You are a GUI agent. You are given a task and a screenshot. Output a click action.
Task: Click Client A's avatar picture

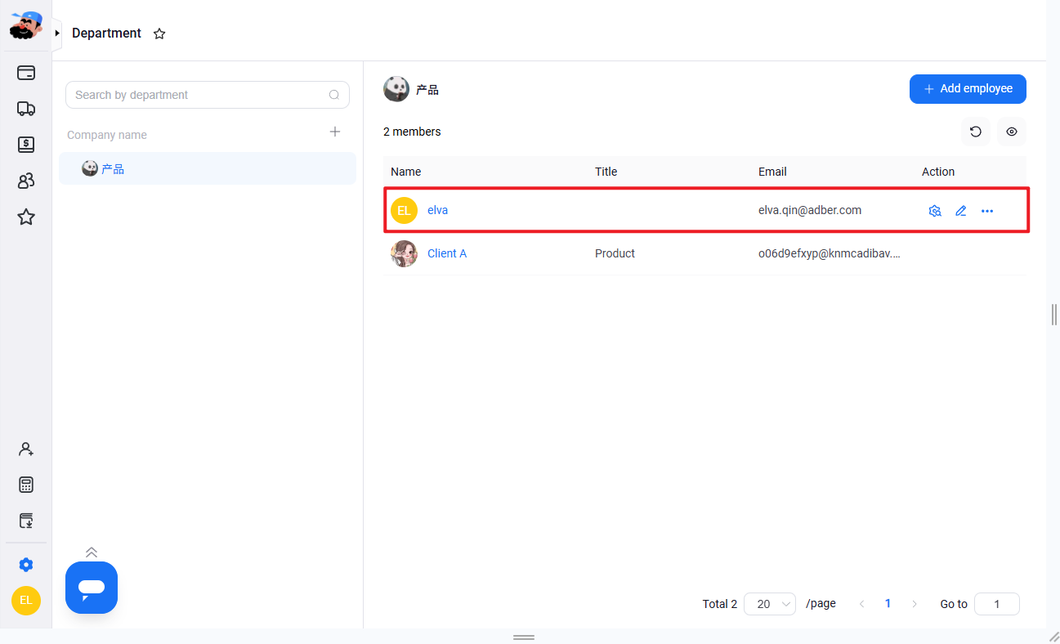tap(404, 253)
